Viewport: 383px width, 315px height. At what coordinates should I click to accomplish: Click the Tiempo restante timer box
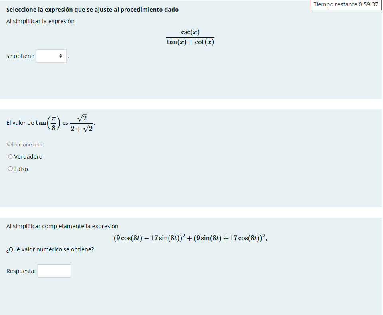pos(345,4)
